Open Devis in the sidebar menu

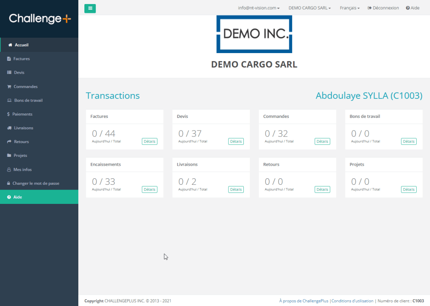pos(19,73)
